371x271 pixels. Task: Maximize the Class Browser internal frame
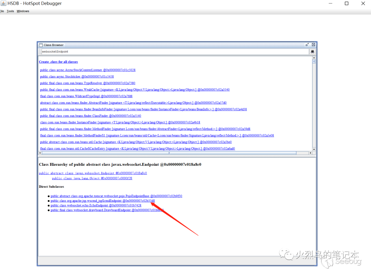click(307, 44)
